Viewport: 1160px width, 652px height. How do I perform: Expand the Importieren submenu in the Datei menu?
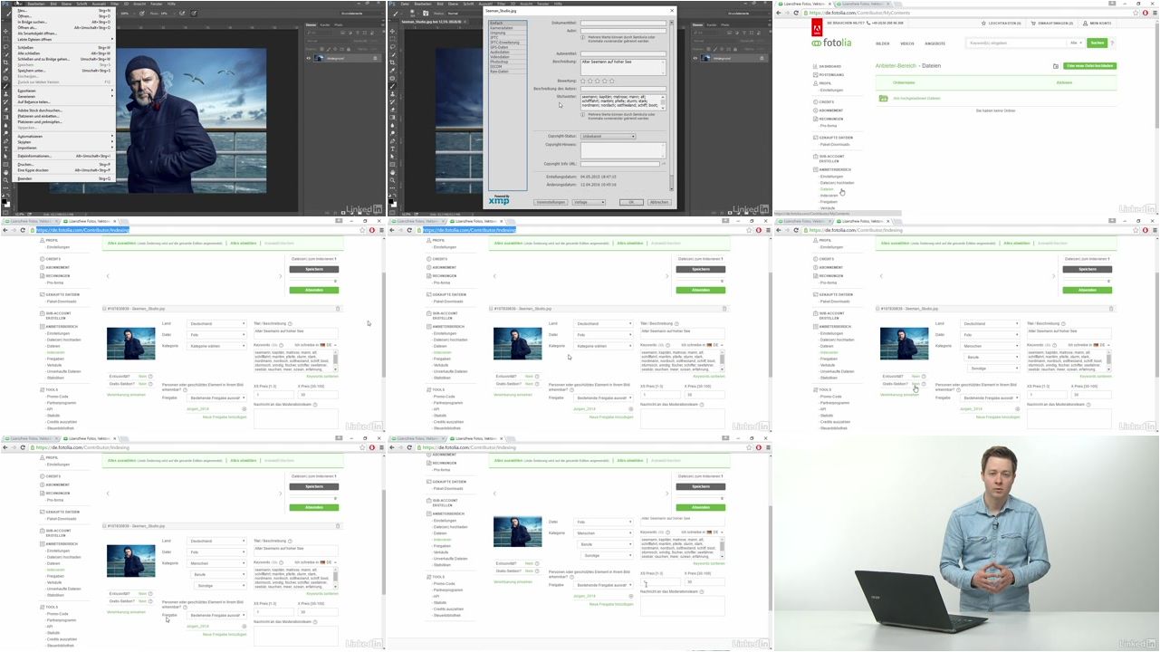(x=63, y=148)
